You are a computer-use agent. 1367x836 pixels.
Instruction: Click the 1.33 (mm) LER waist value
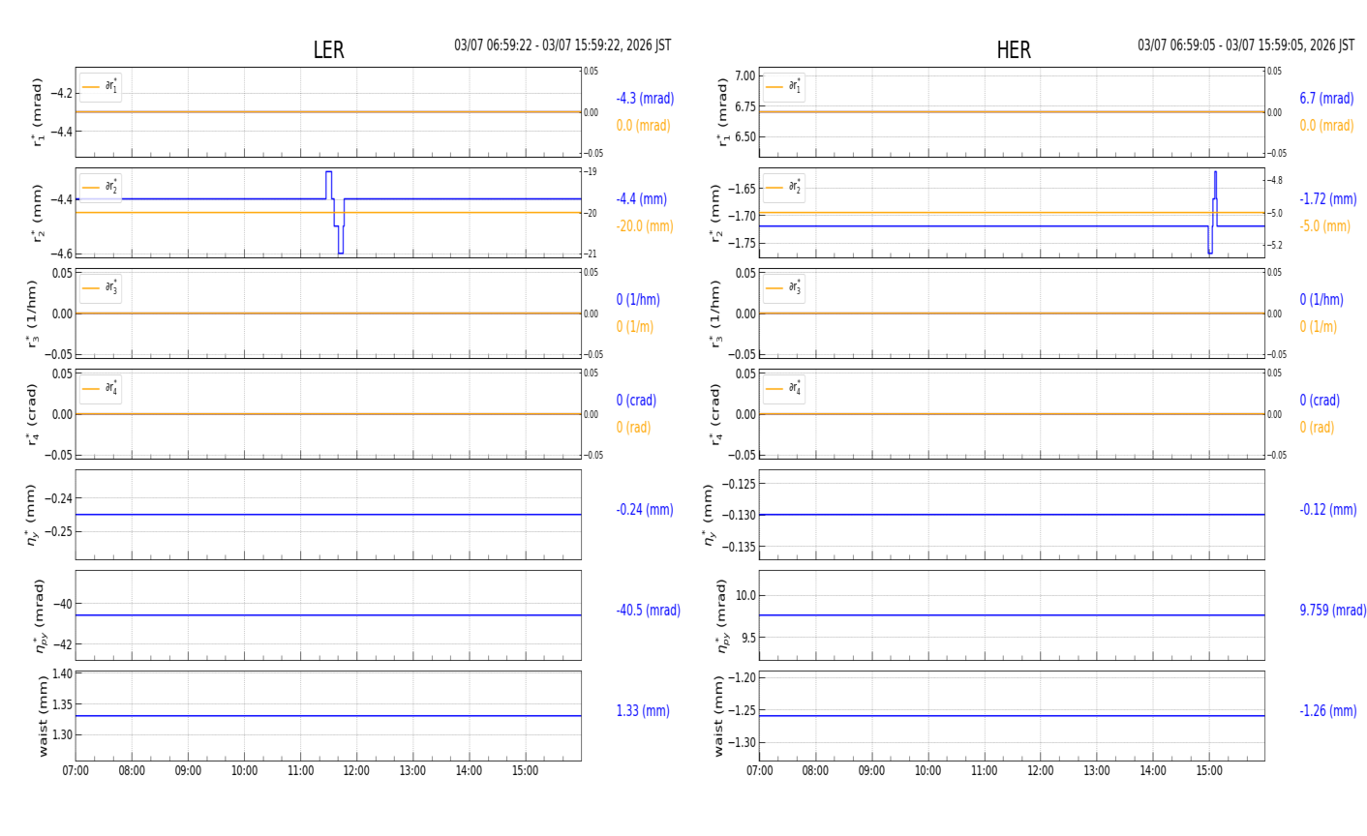point(643,711)
